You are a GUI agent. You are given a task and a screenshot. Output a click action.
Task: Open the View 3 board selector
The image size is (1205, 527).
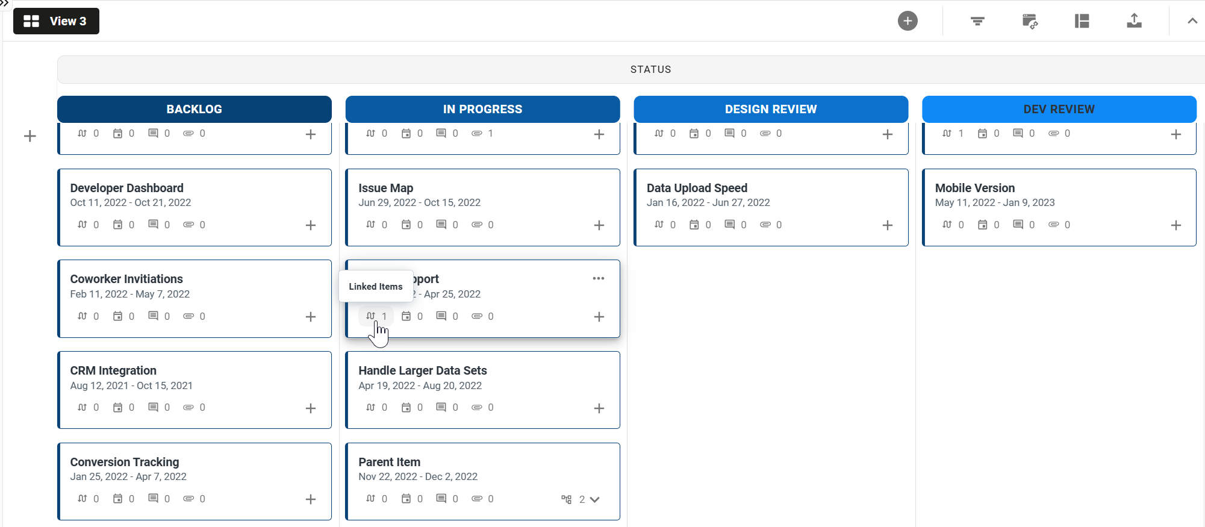click(56, 21)
